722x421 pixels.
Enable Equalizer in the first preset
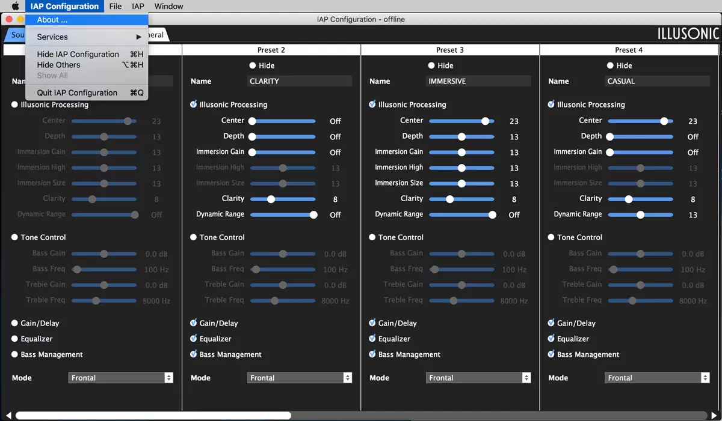click(14, 339)
